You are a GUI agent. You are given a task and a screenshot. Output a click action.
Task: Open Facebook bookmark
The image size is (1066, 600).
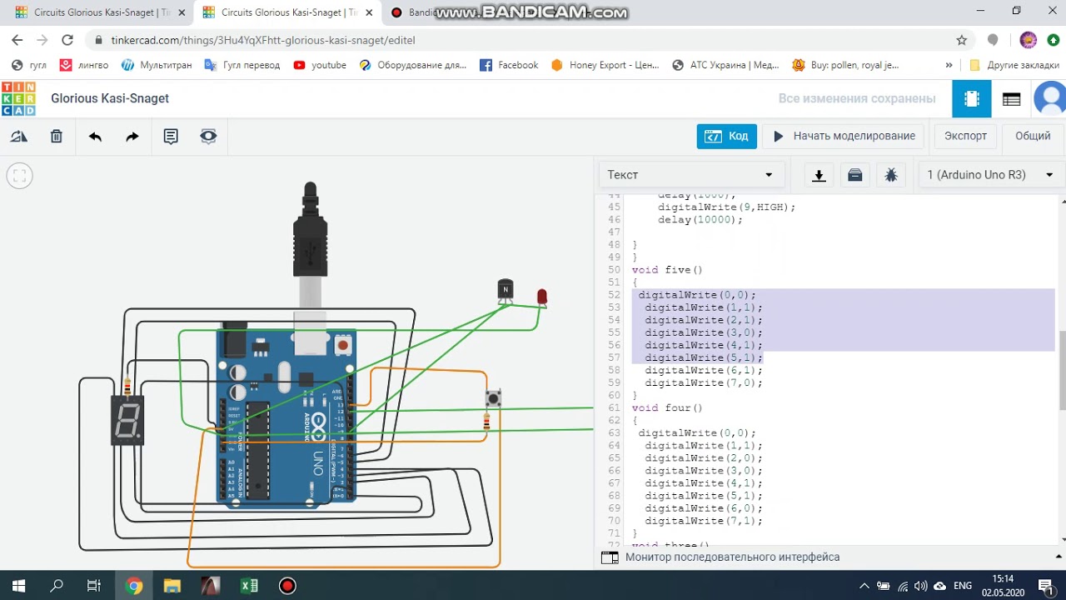(x=509, y=65)
